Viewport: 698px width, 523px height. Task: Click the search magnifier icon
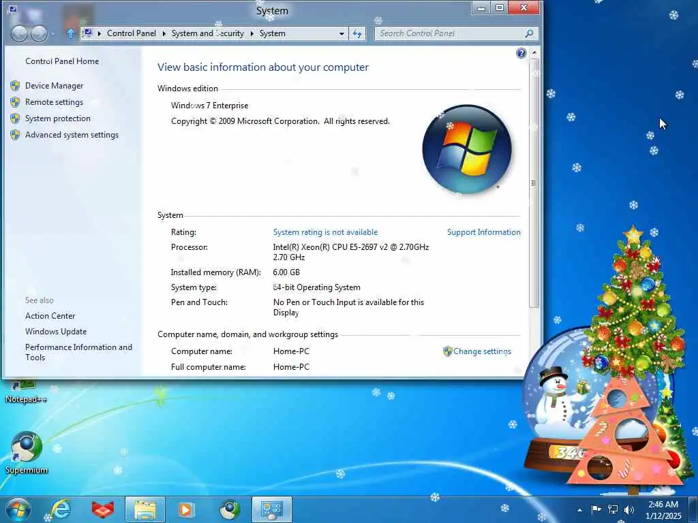coord(529,33)
